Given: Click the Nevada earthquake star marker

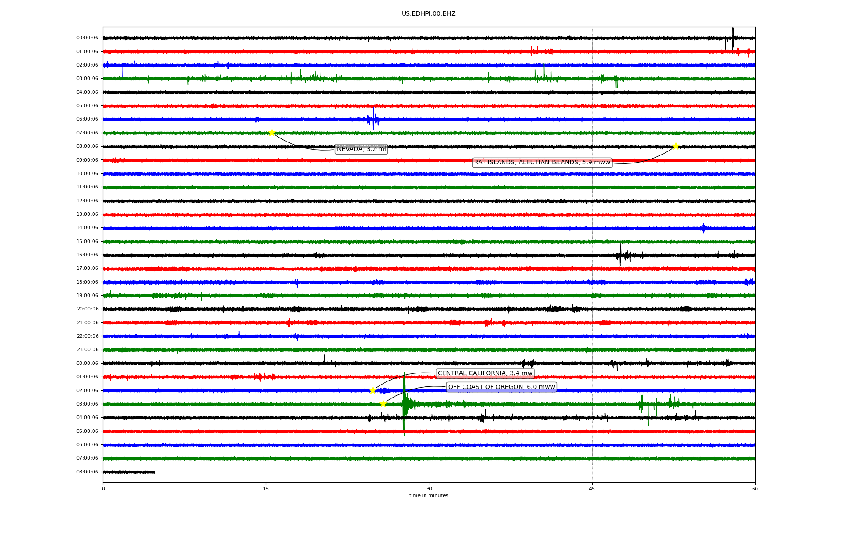Looking at the screenshot, I should click(x=272, y=133).
